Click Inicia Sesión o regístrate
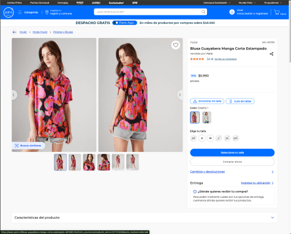Image resolution: width=291 pixels, height=234 pixels. pos(252,13)
